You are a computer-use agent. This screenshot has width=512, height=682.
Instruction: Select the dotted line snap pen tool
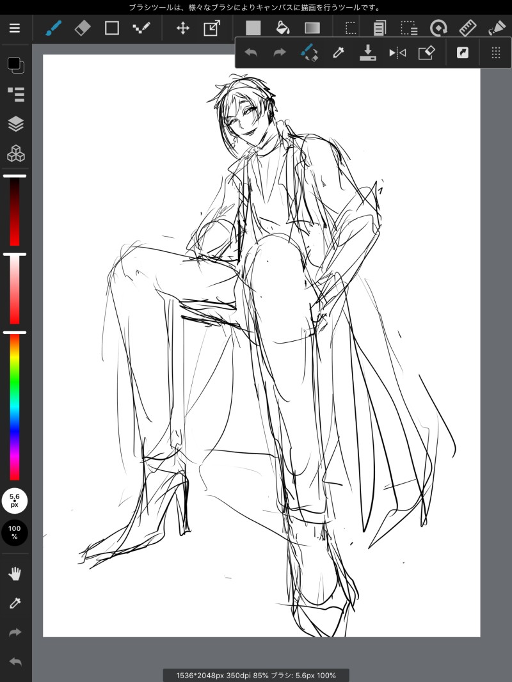click(x=141, y=28)
